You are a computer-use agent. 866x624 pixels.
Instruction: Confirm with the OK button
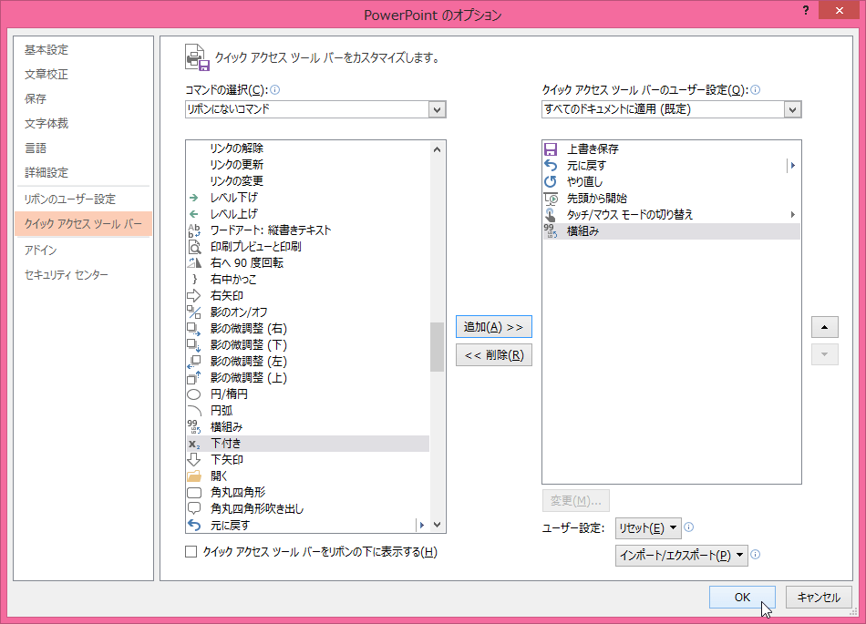point(742,597)
